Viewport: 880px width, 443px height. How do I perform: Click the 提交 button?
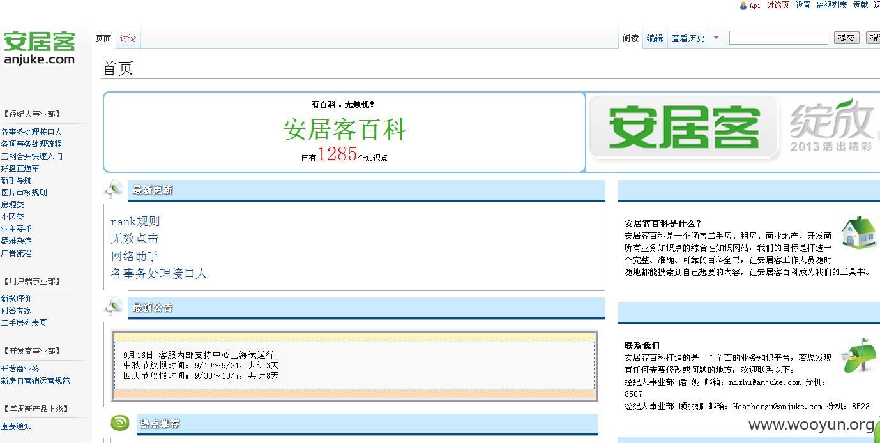[846, 38]
